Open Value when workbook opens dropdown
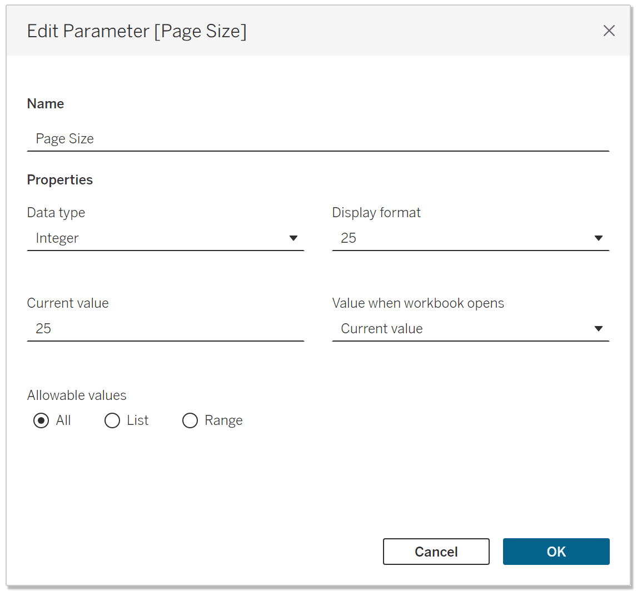637x591 pixels. tap(470, 329)
